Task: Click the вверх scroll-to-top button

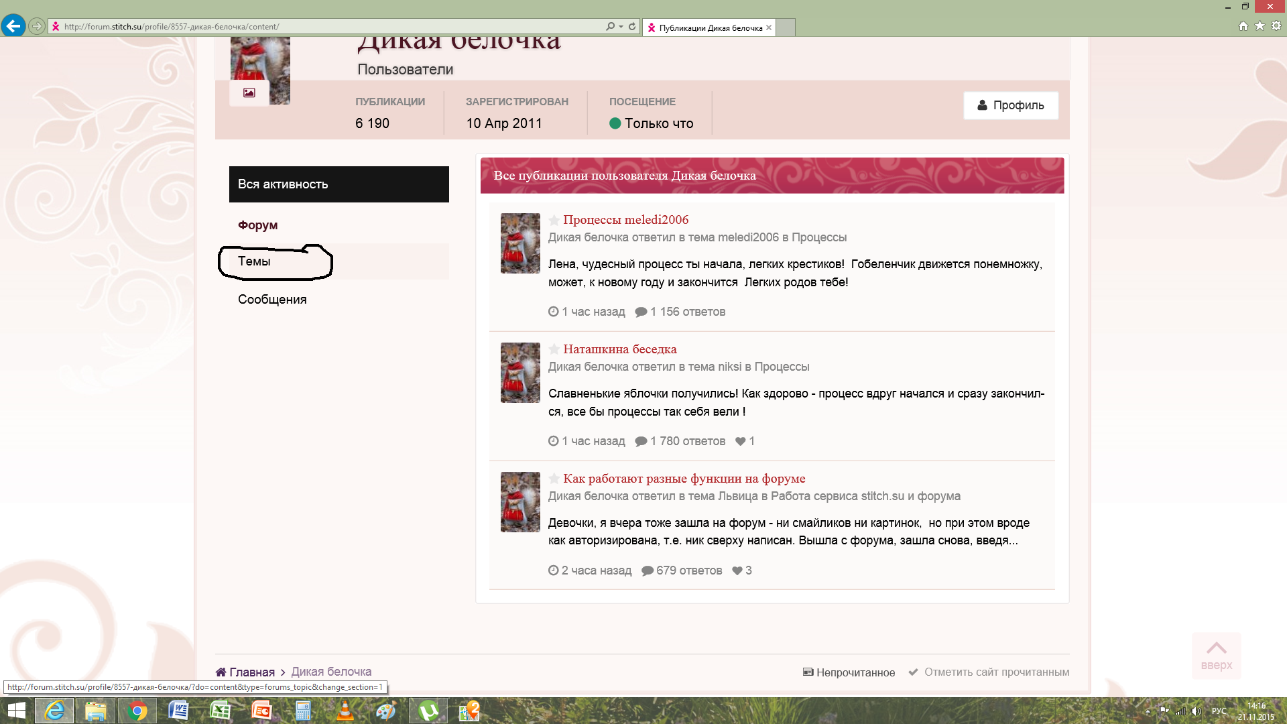Action: pos(1216,655)
